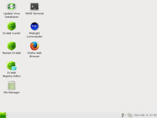The height and width of the screenshot is (118, 157).
Task: Click the network up/down arrows tray icon
Action: [130, 115]
